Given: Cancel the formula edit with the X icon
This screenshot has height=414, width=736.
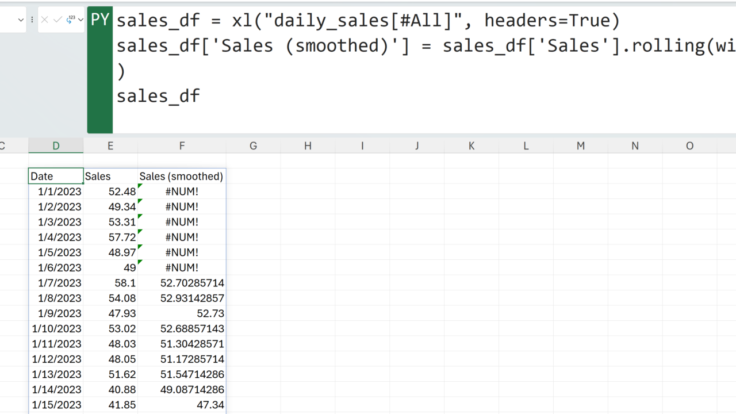Looking at the screenshot, I should [x=44, y=20].
